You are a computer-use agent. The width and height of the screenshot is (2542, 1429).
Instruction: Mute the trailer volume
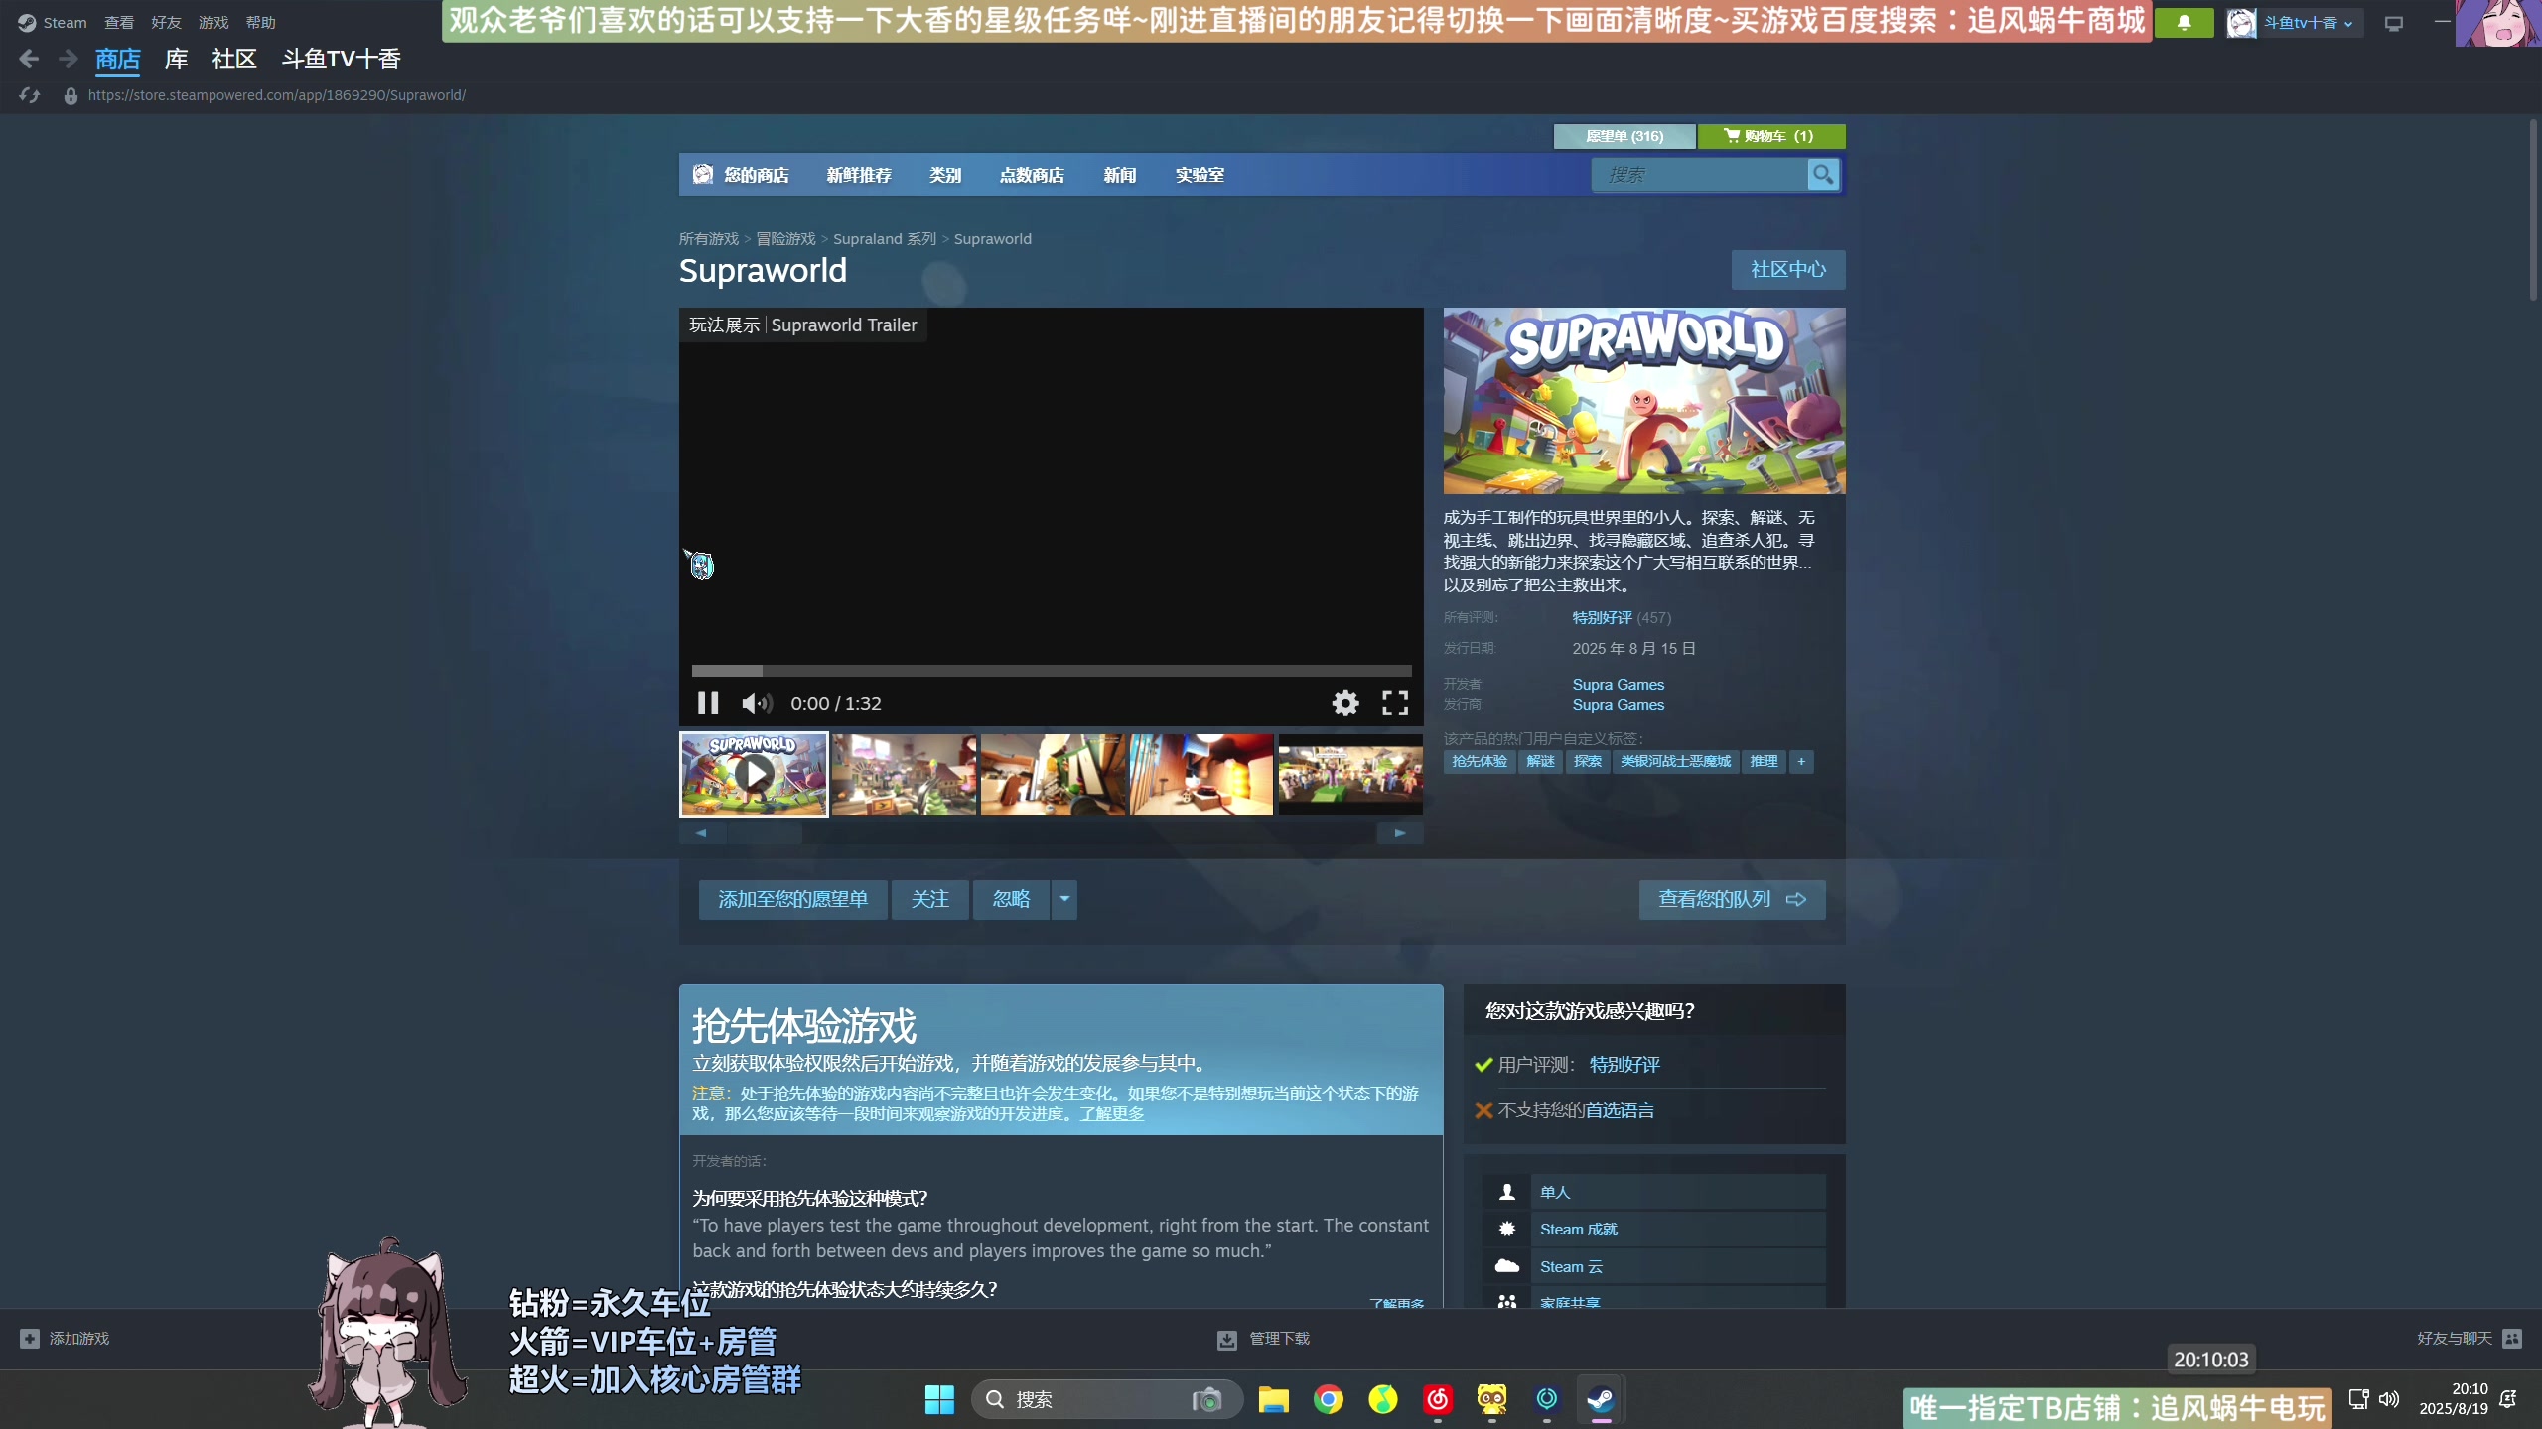(x=756, y=703)
